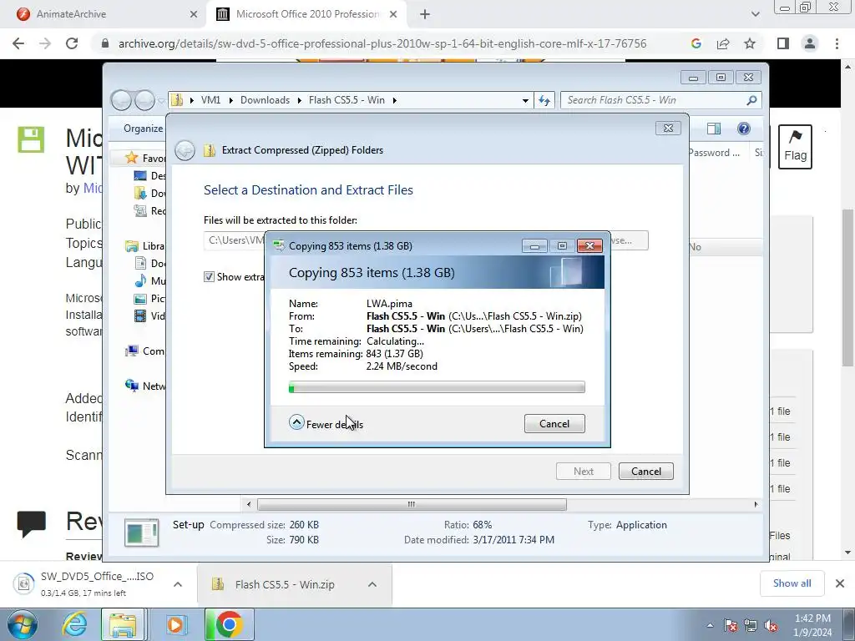
Task: Open options for SW_DVD5_Office ISO download
Action: pos(178,584)
